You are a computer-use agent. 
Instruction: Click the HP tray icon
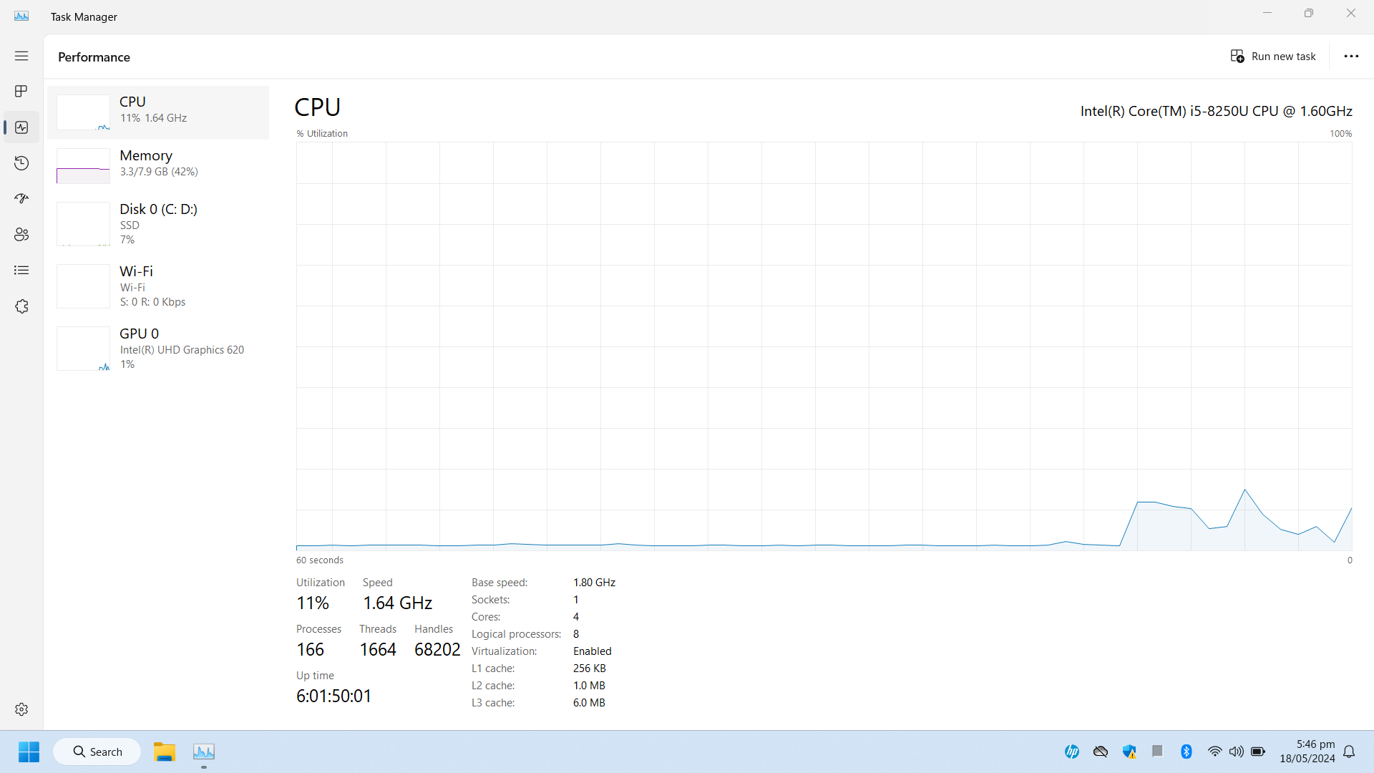pos(1071,752)
